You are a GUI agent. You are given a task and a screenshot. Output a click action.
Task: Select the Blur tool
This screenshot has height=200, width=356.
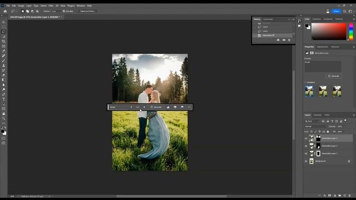point(3,84)
